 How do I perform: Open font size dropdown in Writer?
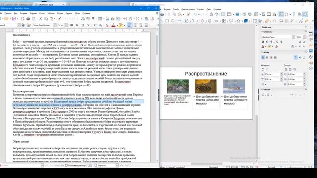coord(66,25)
